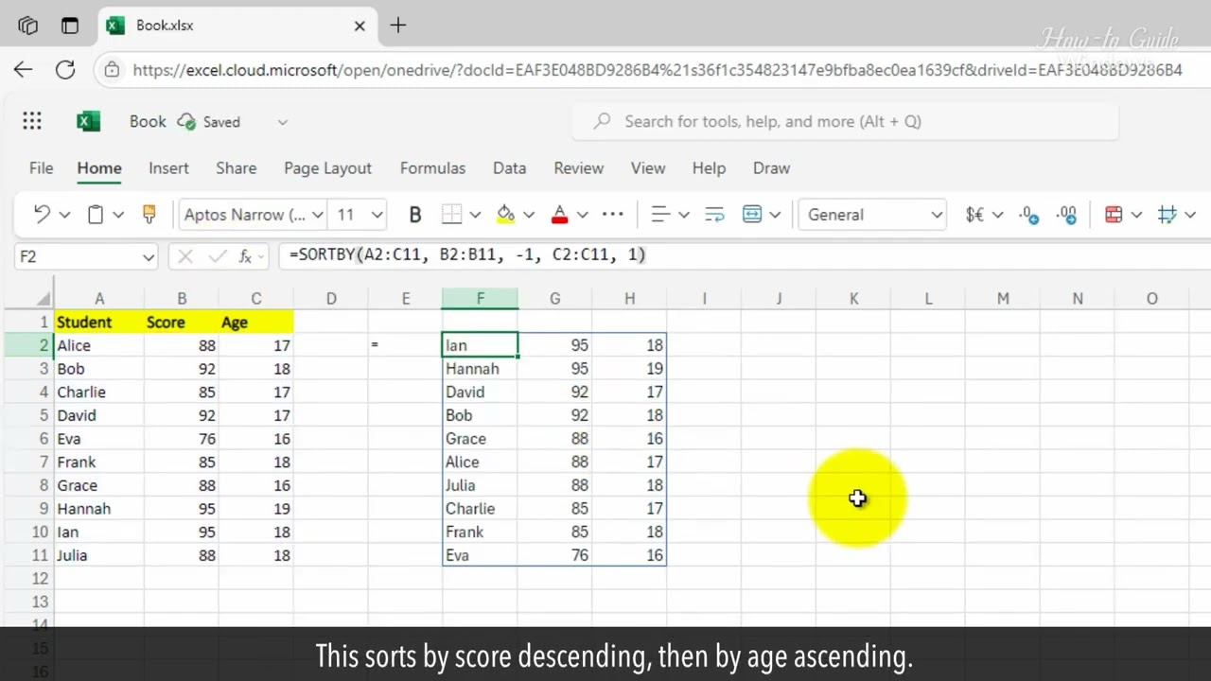Click the Merge cells icon
The height and width of the screenshot is (681, 1211).
pos(752,215)
